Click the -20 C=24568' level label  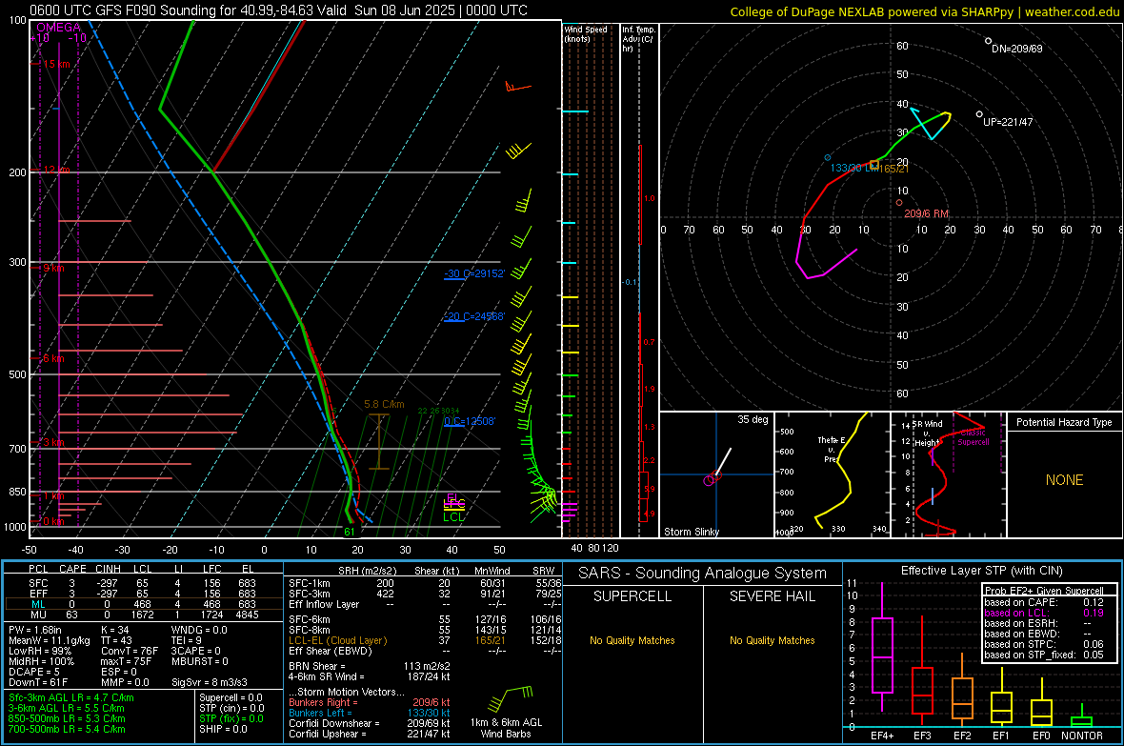[474, 316]
